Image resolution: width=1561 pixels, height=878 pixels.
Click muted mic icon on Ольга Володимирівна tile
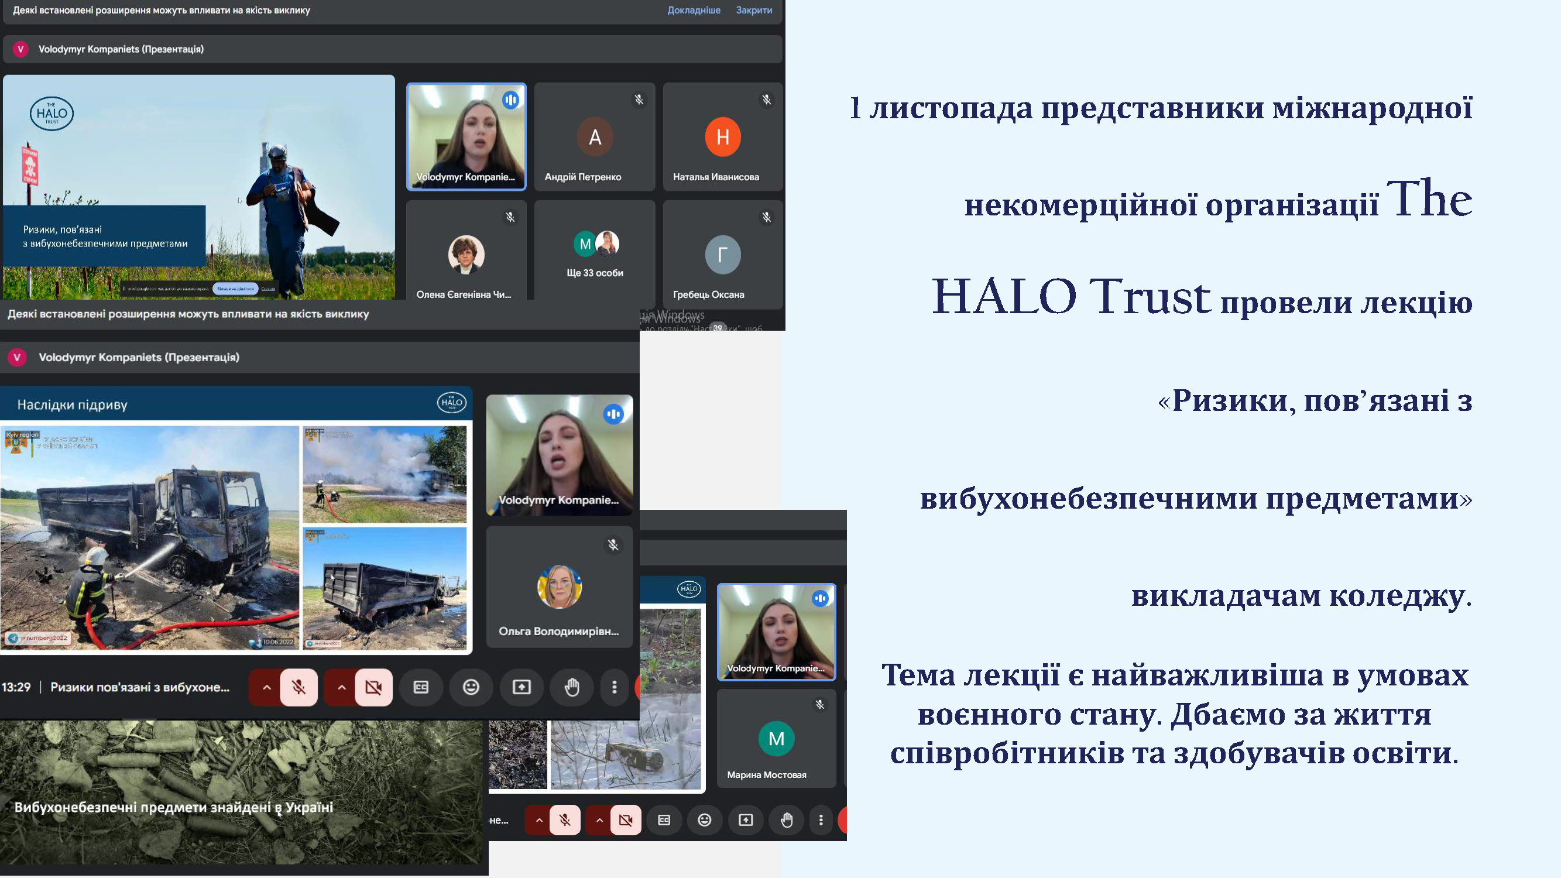pyautogui.click(x=613, y=546)
